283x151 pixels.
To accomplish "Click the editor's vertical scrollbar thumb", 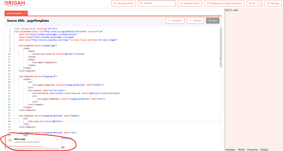I will click(221, 47).
